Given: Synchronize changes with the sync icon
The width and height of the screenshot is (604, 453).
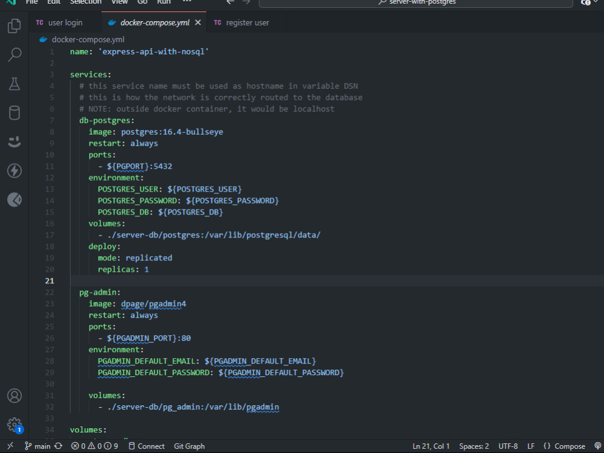Looking at the screenshot, I should click(59, 446).
